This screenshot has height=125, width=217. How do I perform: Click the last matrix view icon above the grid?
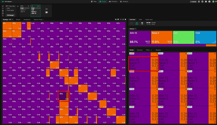pos(125,19)
